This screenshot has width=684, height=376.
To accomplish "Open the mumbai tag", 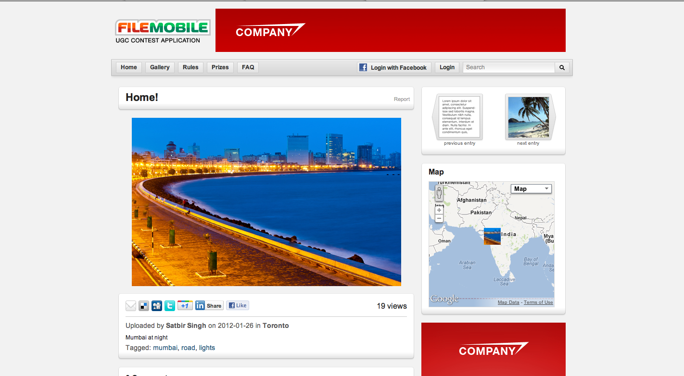I will [x=165, y=348].
